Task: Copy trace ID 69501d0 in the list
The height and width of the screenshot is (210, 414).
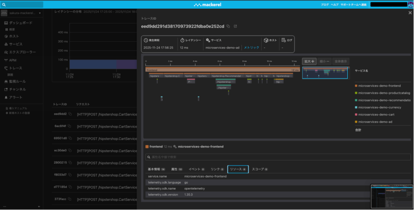Action: [70, 138]
